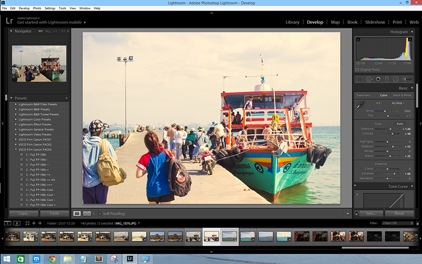Select the Graduated Filter tool
Screen dimensions: 422x264
coord(387,79)
